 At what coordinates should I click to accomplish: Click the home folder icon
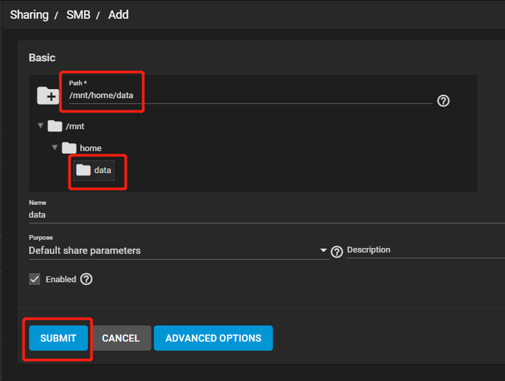click(x=69, y=148)
